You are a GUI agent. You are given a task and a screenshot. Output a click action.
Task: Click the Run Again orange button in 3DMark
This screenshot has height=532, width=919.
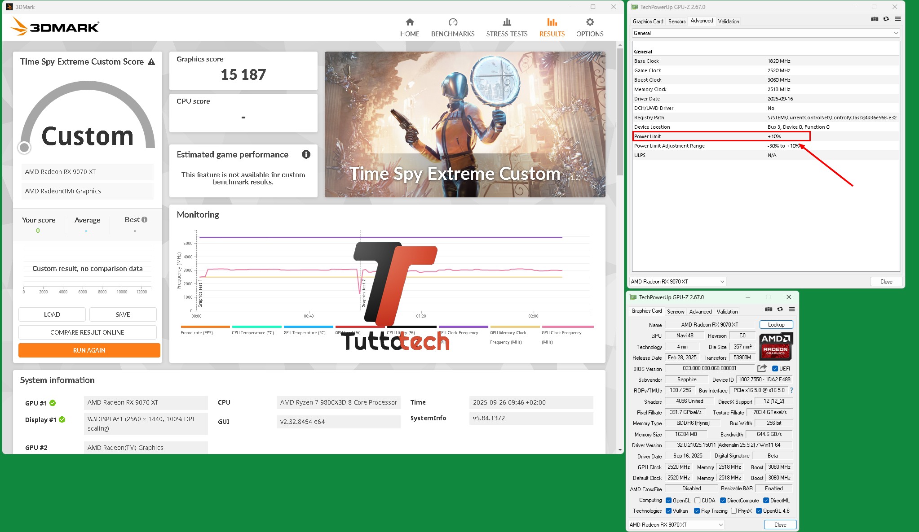(x=89, y=350)
